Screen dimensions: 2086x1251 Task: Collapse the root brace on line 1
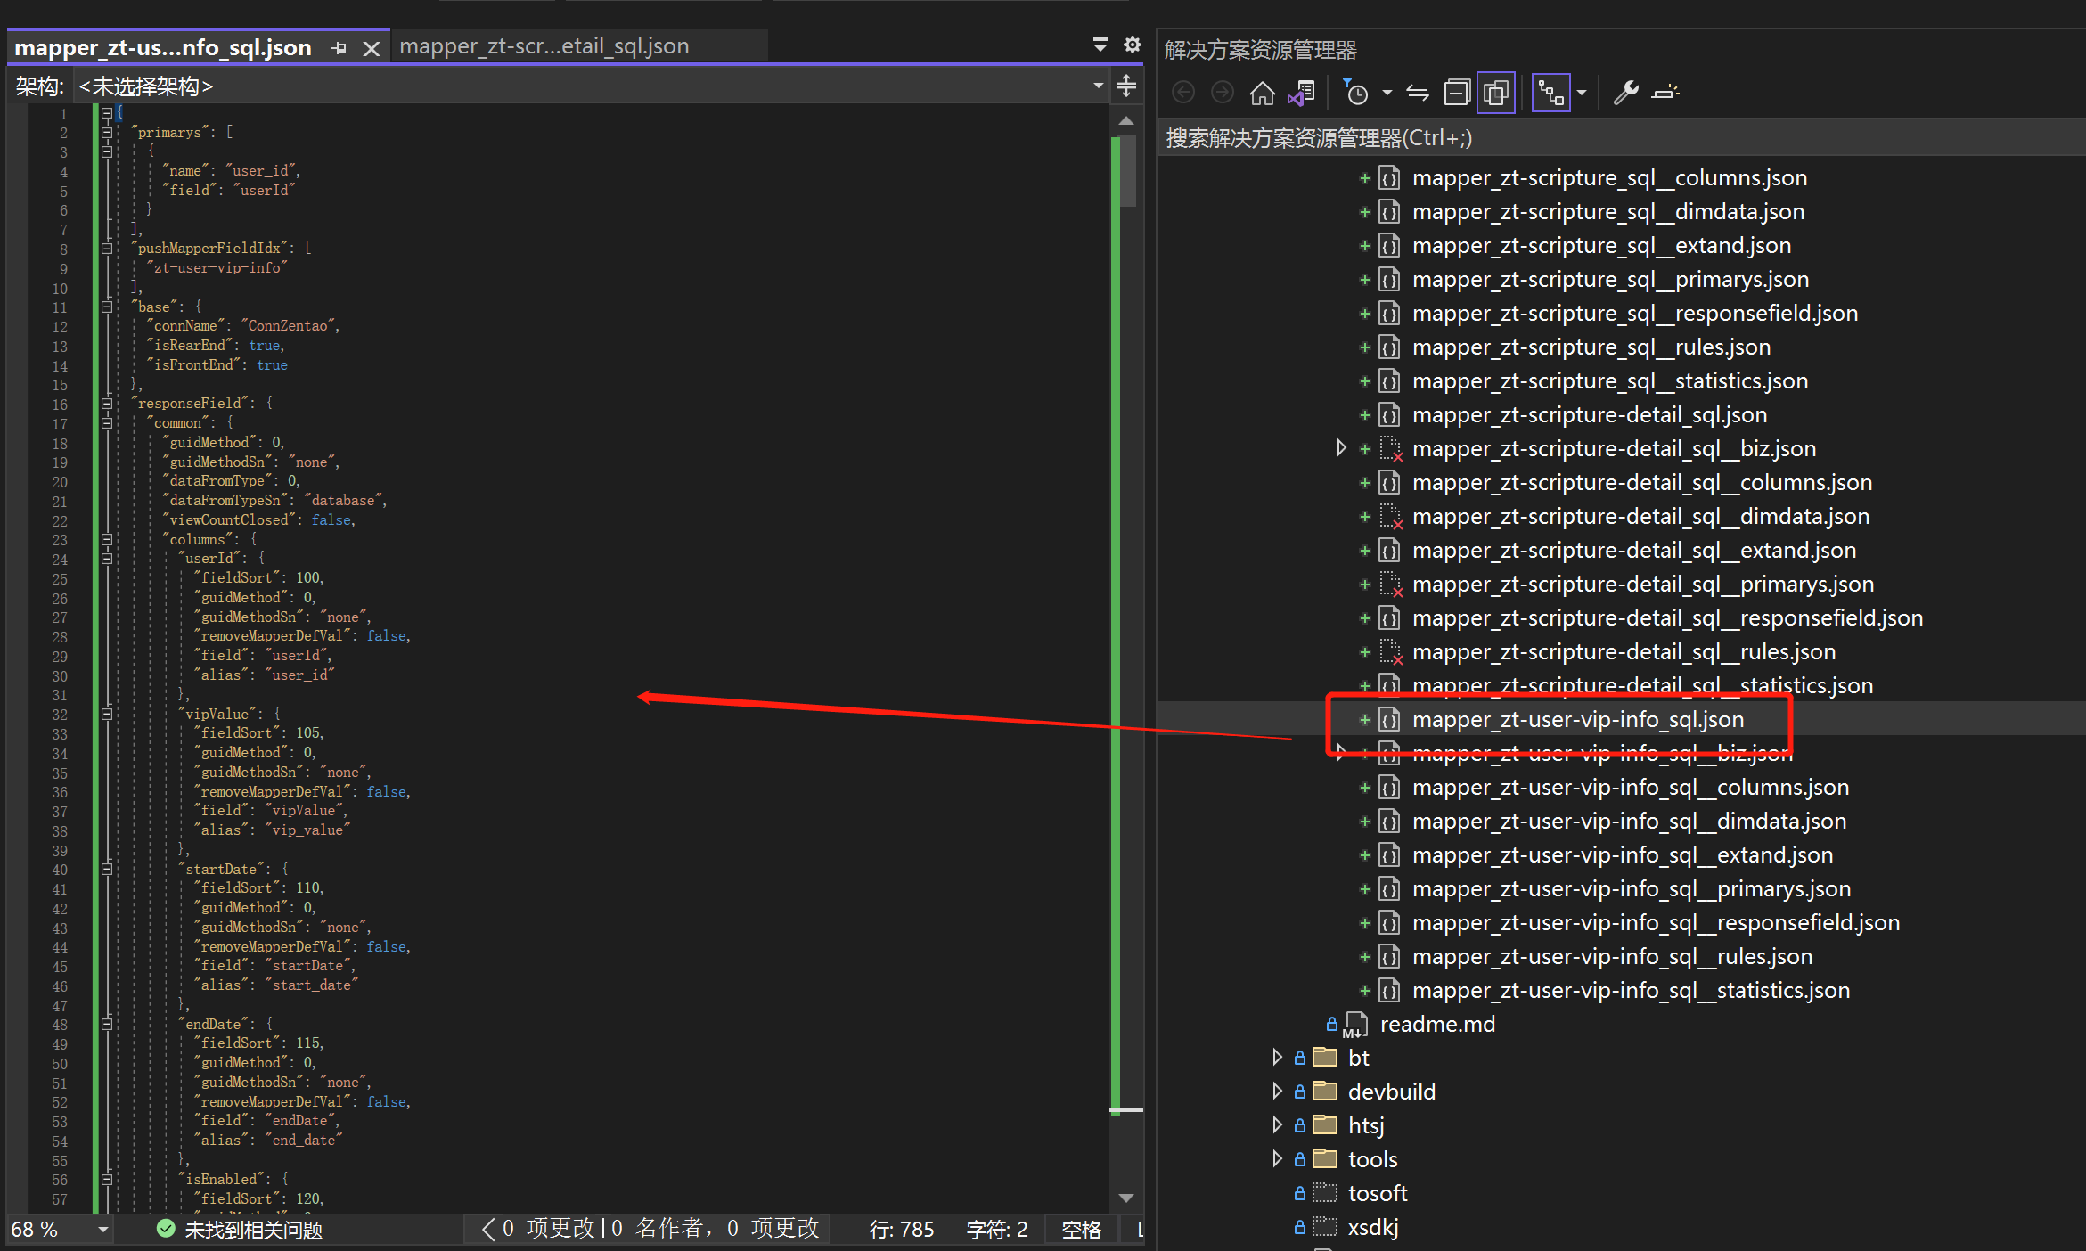pos(107,113)
